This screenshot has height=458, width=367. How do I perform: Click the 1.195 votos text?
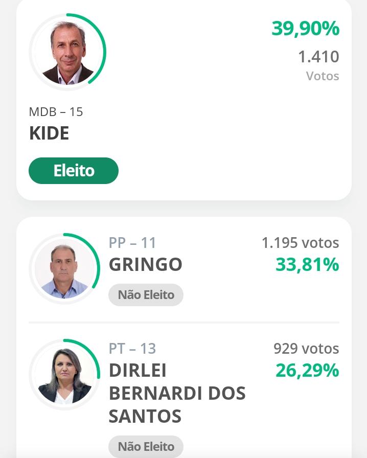point(300,243)
